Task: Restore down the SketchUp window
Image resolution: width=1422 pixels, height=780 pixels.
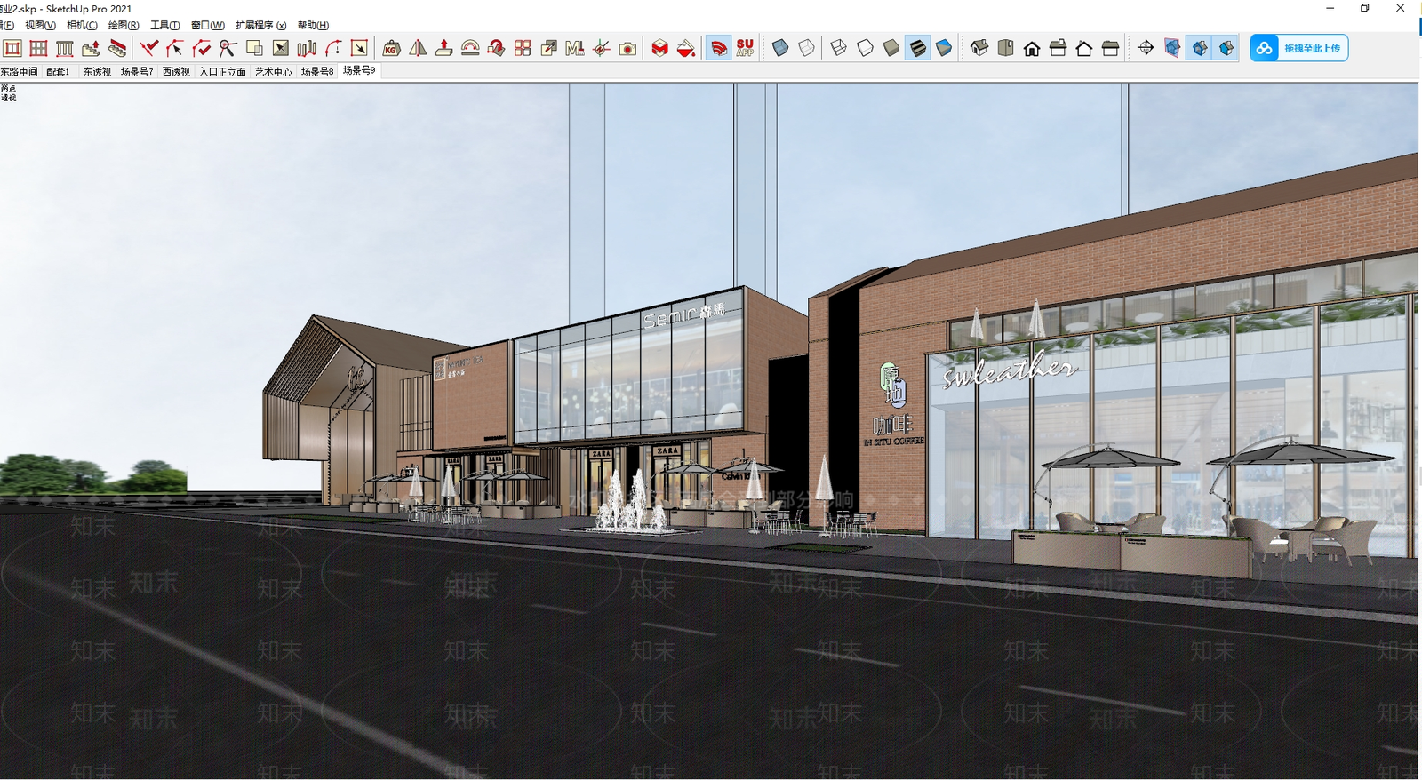Action: pyautogui.click(x=1365, y=8)
